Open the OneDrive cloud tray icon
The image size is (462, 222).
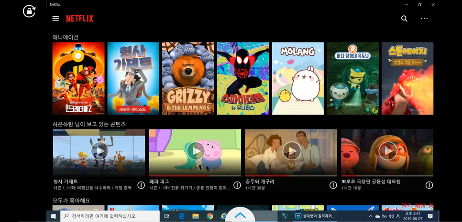tap(377, 216)
